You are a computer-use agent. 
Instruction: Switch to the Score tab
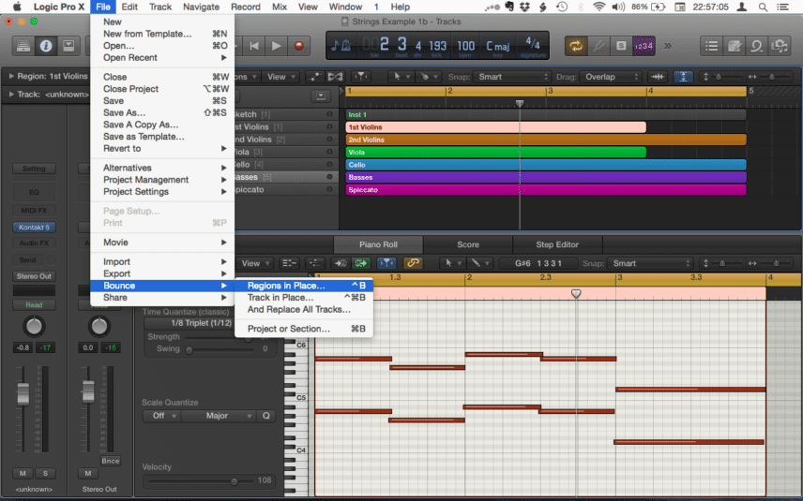click(468, 244)
